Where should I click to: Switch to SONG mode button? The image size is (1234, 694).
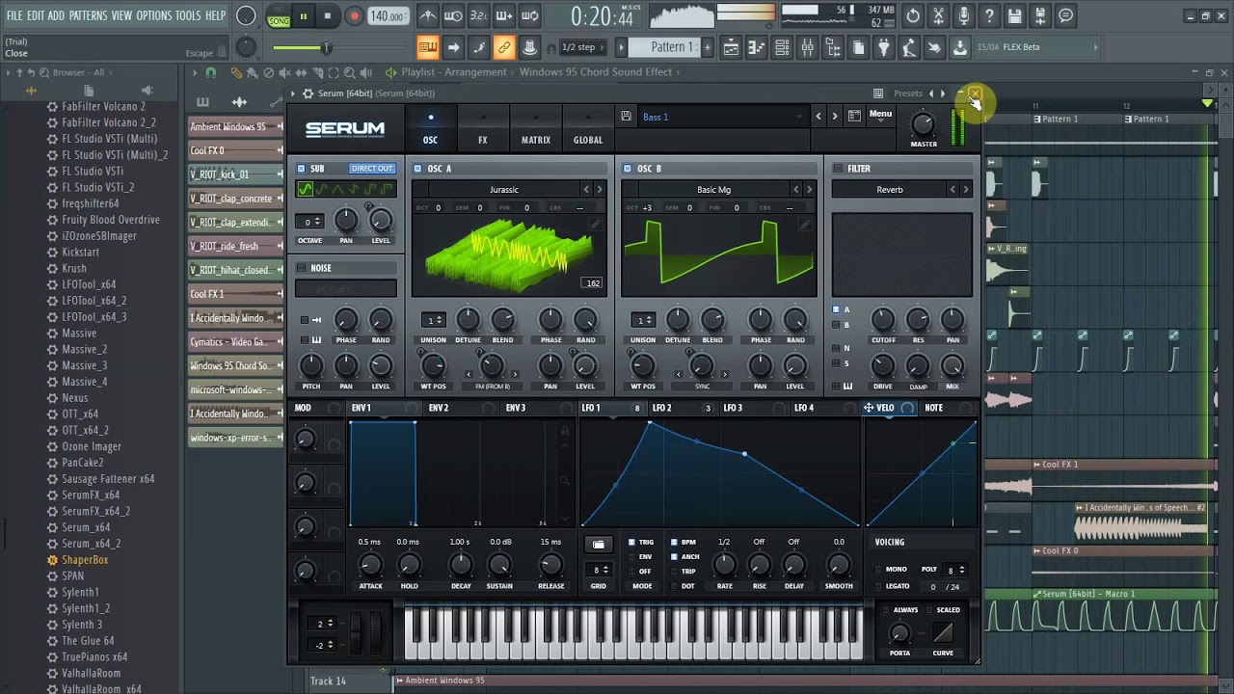(x=279, y=21)
